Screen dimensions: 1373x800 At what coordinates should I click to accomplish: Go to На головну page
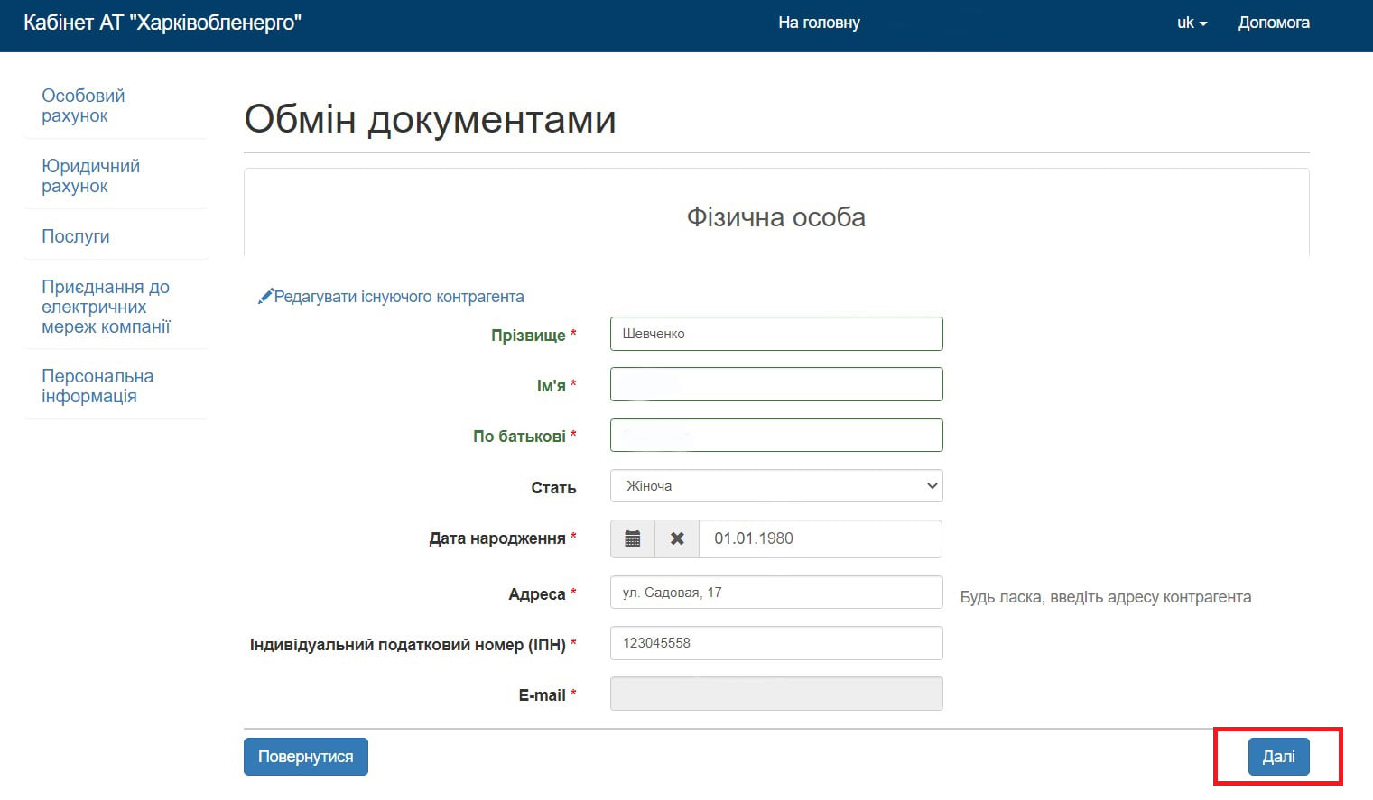819,23
